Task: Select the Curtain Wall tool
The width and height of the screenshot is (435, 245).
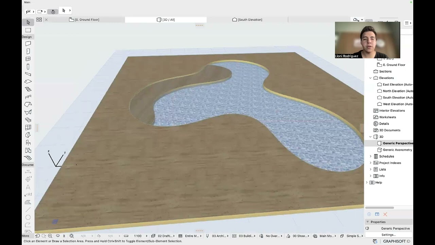Action: (x=28, y=127)
